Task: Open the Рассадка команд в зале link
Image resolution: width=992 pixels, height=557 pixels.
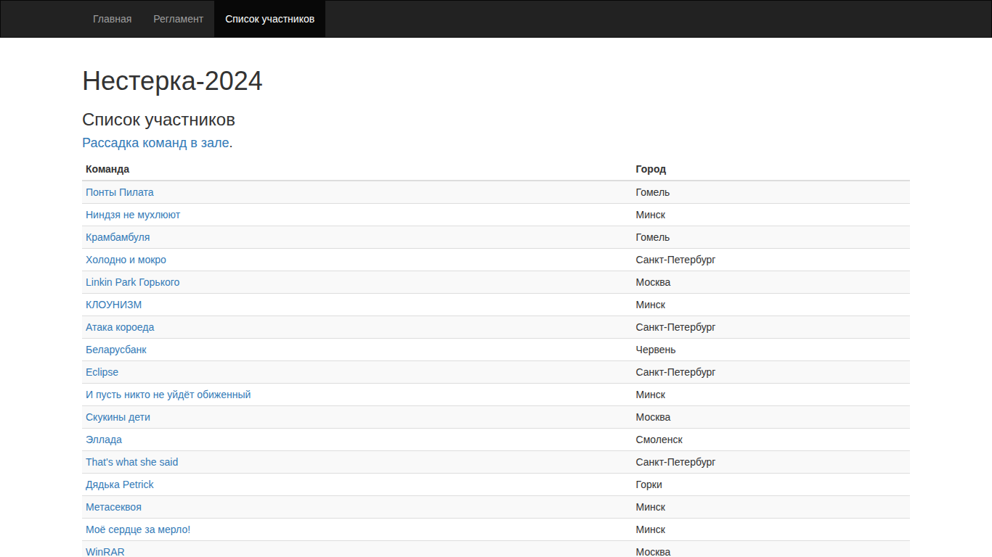Action: pos(155,143)
